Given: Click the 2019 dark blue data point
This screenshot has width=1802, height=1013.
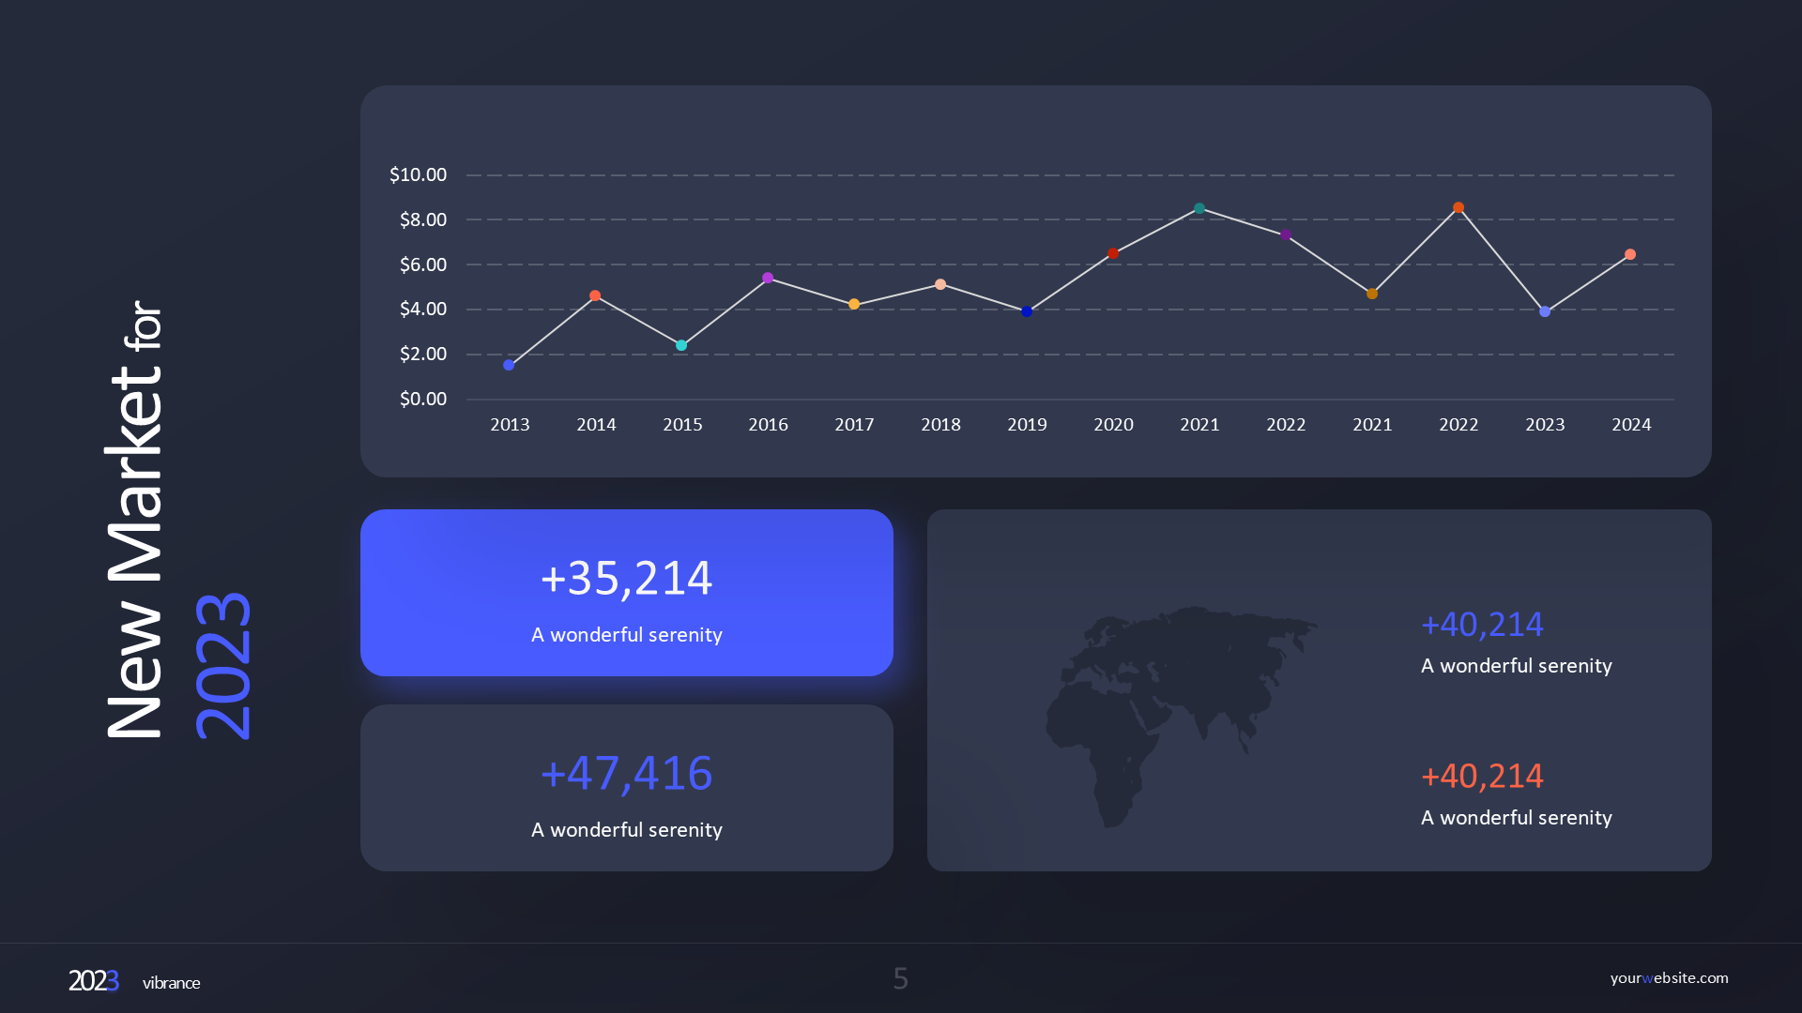Looking at the screenshot, I should click(x=1027, y=310).
